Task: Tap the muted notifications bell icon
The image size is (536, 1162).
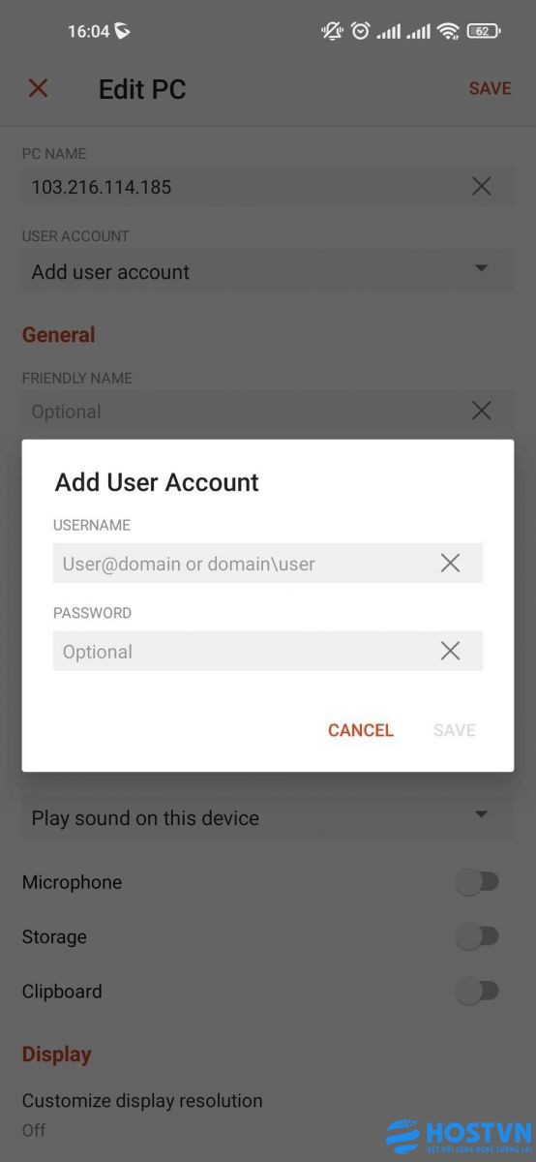Action: point(333,31)
